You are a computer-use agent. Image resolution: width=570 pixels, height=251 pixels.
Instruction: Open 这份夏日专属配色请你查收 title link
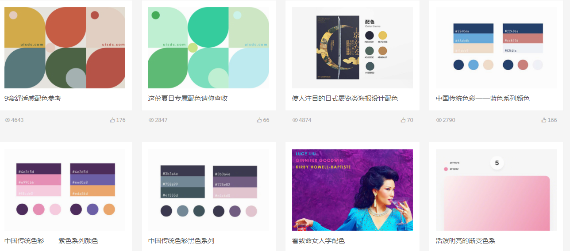coord(188,98)
